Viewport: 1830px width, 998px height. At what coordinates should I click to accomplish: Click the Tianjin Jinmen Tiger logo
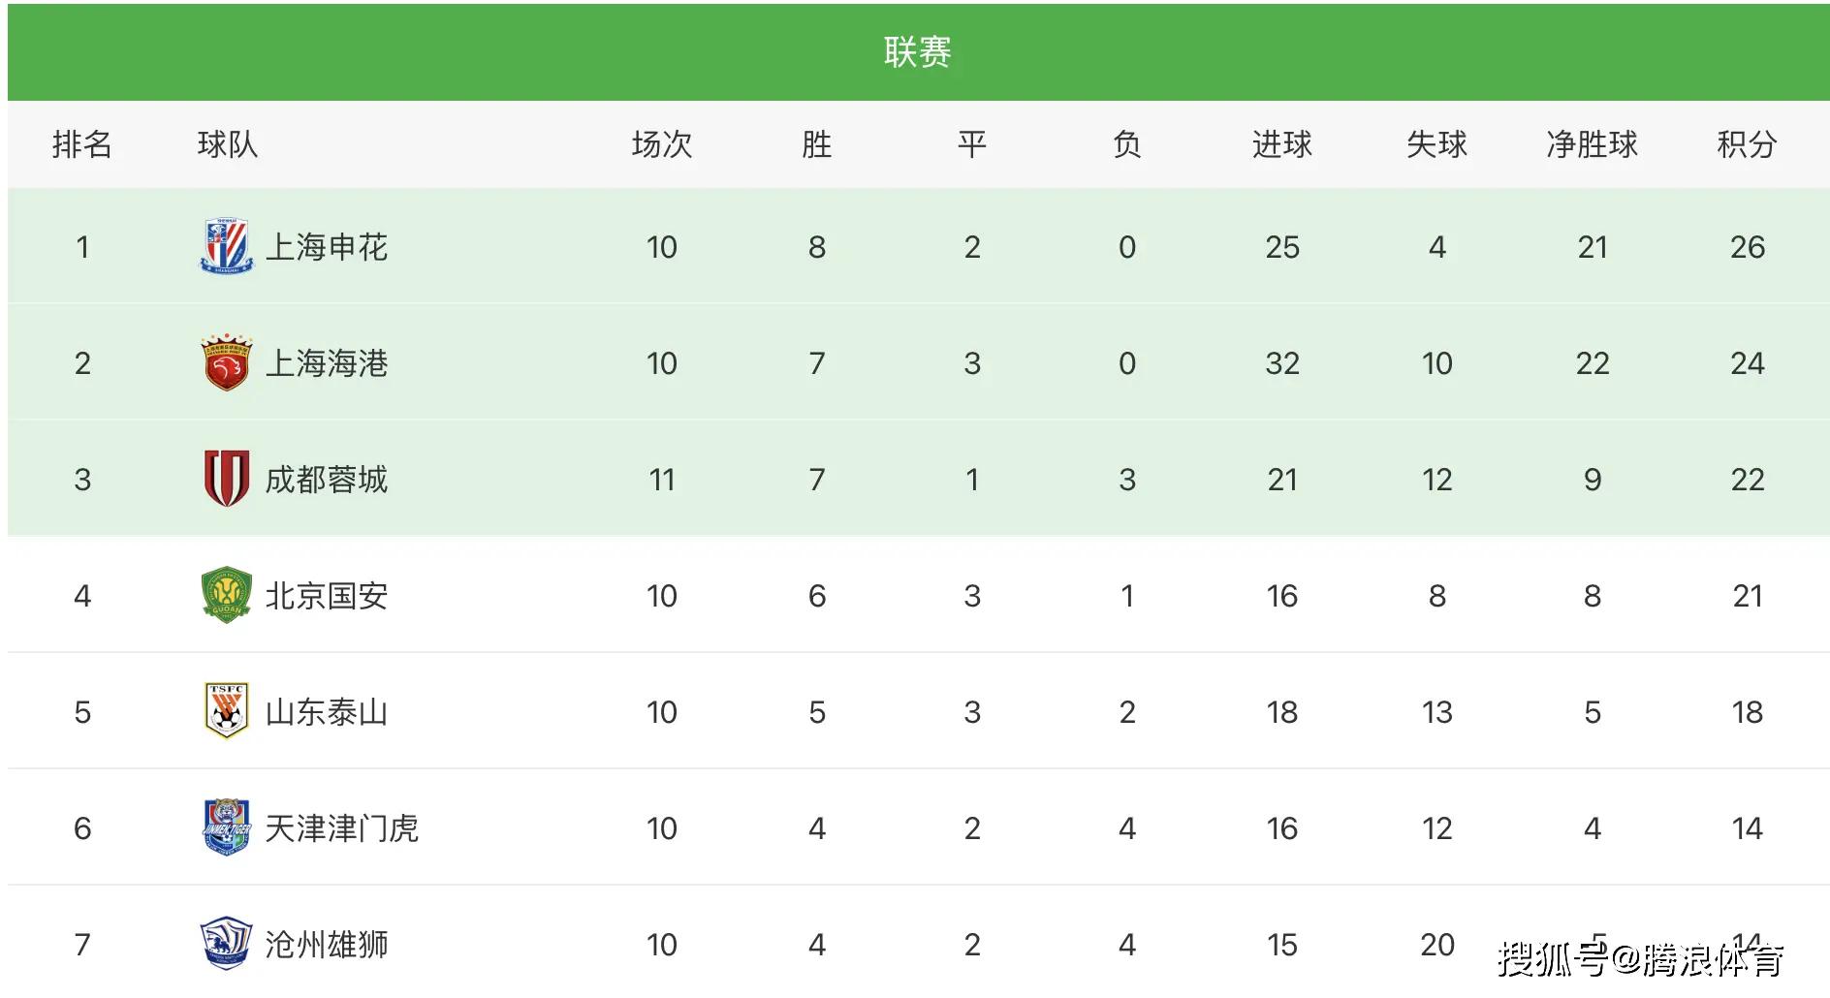(226, 827)
